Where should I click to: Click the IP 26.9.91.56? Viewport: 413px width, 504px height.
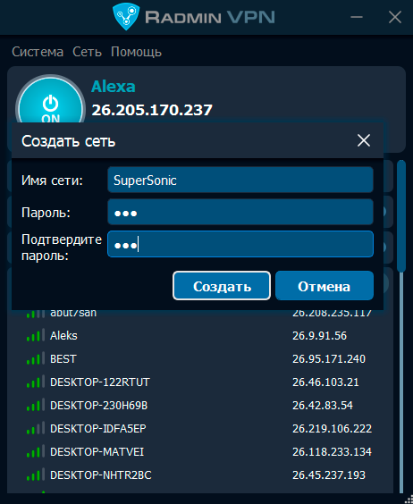coord(319,336)
